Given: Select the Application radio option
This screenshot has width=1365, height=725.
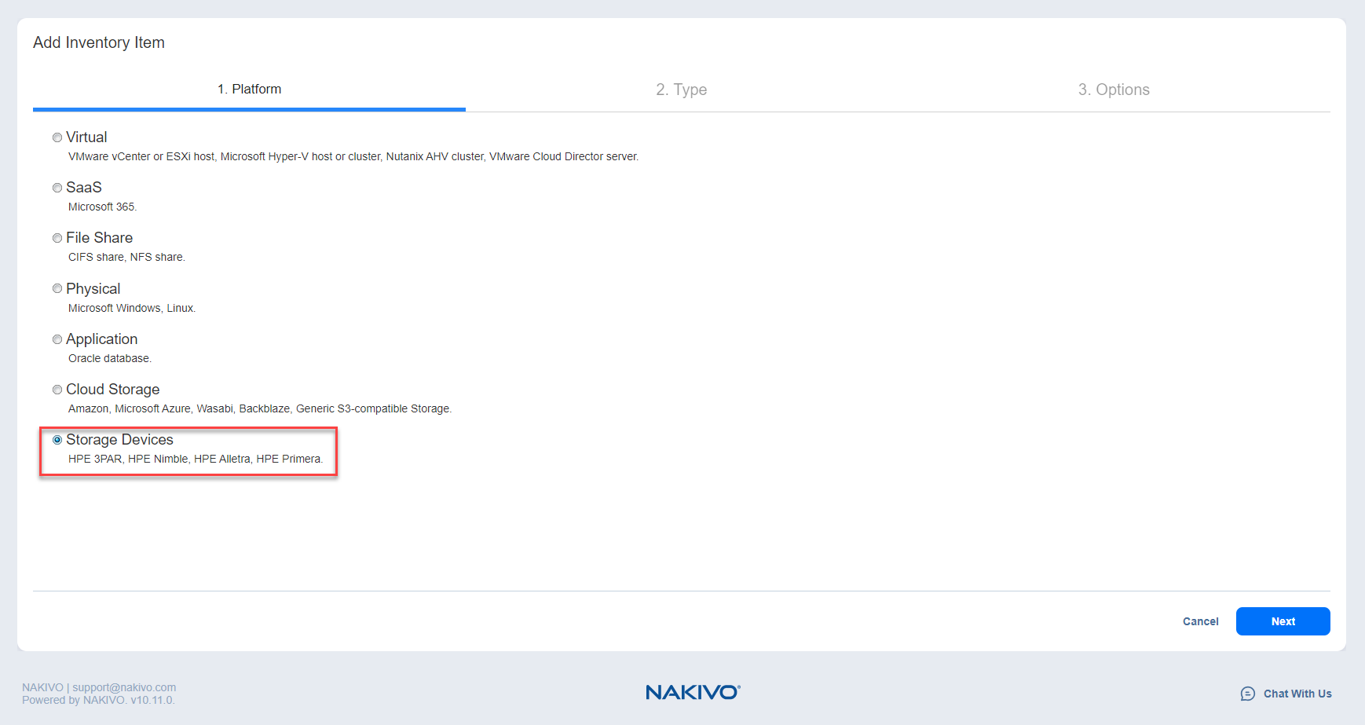Looking at the screenshot, I should (x=57, y=339).
